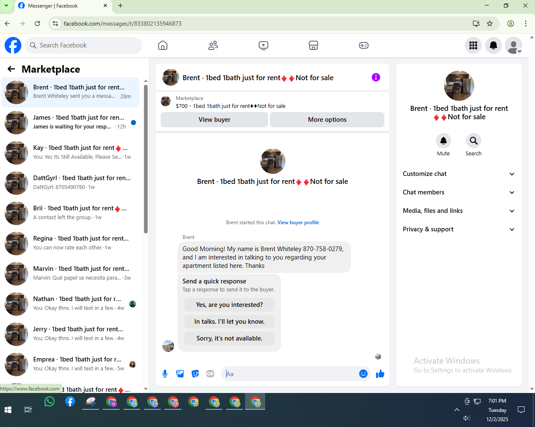The width and height of the screenshot is (535, 427).
Task: Open conversation information purple icon
Action: (376, 77)
